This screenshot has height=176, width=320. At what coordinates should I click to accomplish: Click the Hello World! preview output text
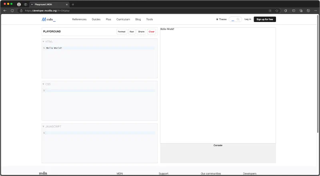click(167, 29)
